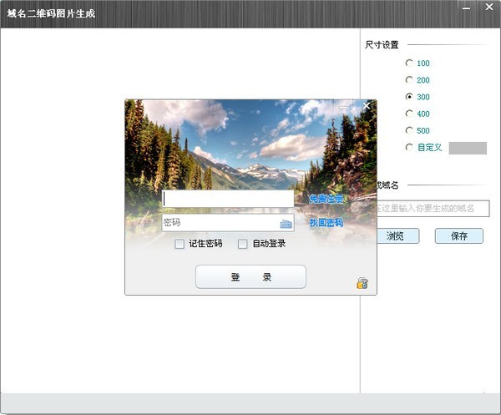Tick the 自动登录 checkbox

[x=243, y=244]
